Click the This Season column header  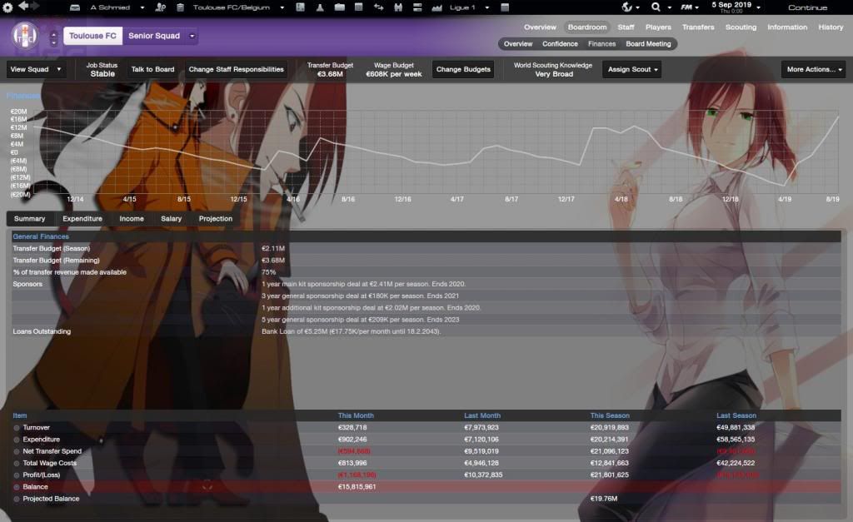click(610, 416)
